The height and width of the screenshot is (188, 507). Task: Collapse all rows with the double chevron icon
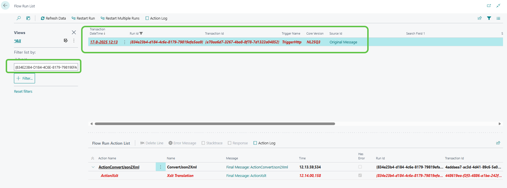[93, 158]
